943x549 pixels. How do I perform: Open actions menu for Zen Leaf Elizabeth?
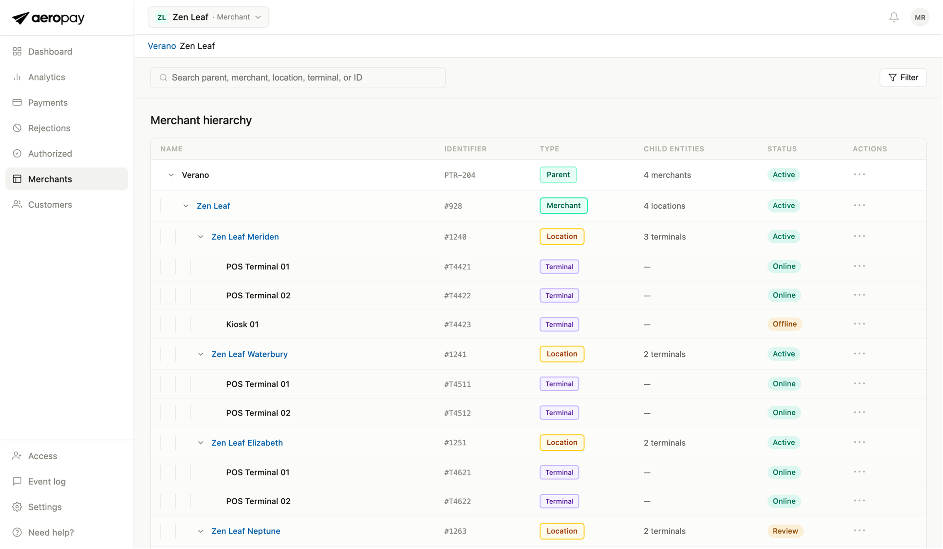click(x=859, y=442)
